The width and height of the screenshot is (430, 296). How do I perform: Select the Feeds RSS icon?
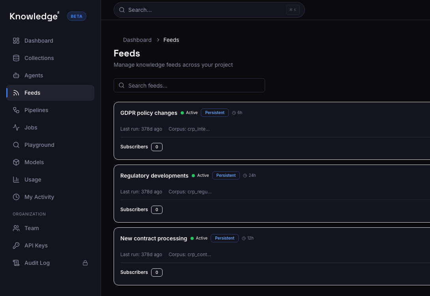[x=16, y=93]
